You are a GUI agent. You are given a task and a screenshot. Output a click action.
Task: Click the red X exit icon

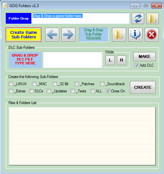pos(152,34)
